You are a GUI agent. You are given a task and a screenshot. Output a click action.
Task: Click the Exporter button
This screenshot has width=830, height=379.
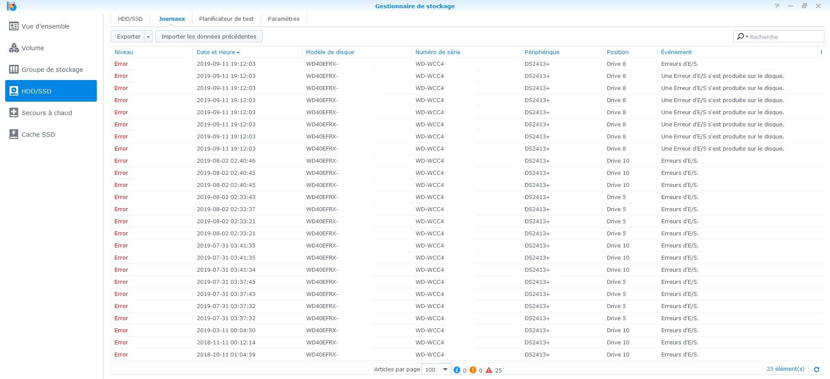(x=128, y=37)
